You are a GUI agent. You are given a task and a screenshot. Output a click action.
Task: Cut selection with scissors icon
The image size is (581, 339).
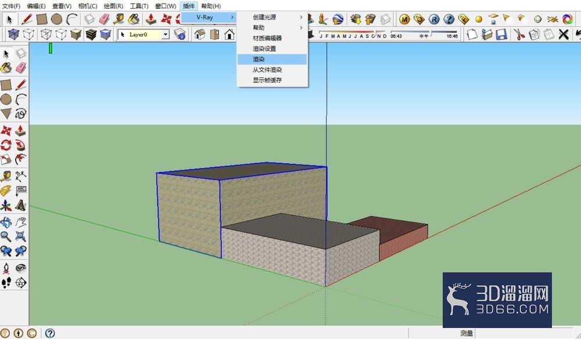tap(519, 34)
